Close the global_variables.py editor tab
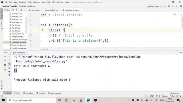 pos(81,10)
